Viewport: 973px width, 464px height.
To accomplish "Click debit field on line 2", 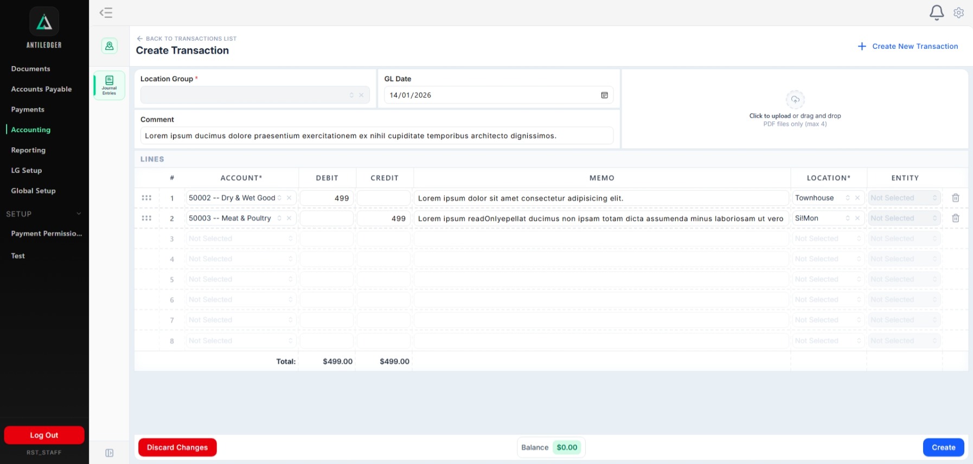I will (x=327, y=218).
